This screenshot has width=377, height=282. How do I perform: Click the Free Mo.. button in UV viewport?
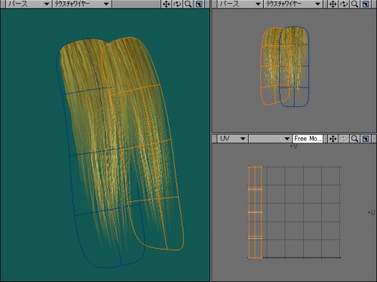(308, 139)
